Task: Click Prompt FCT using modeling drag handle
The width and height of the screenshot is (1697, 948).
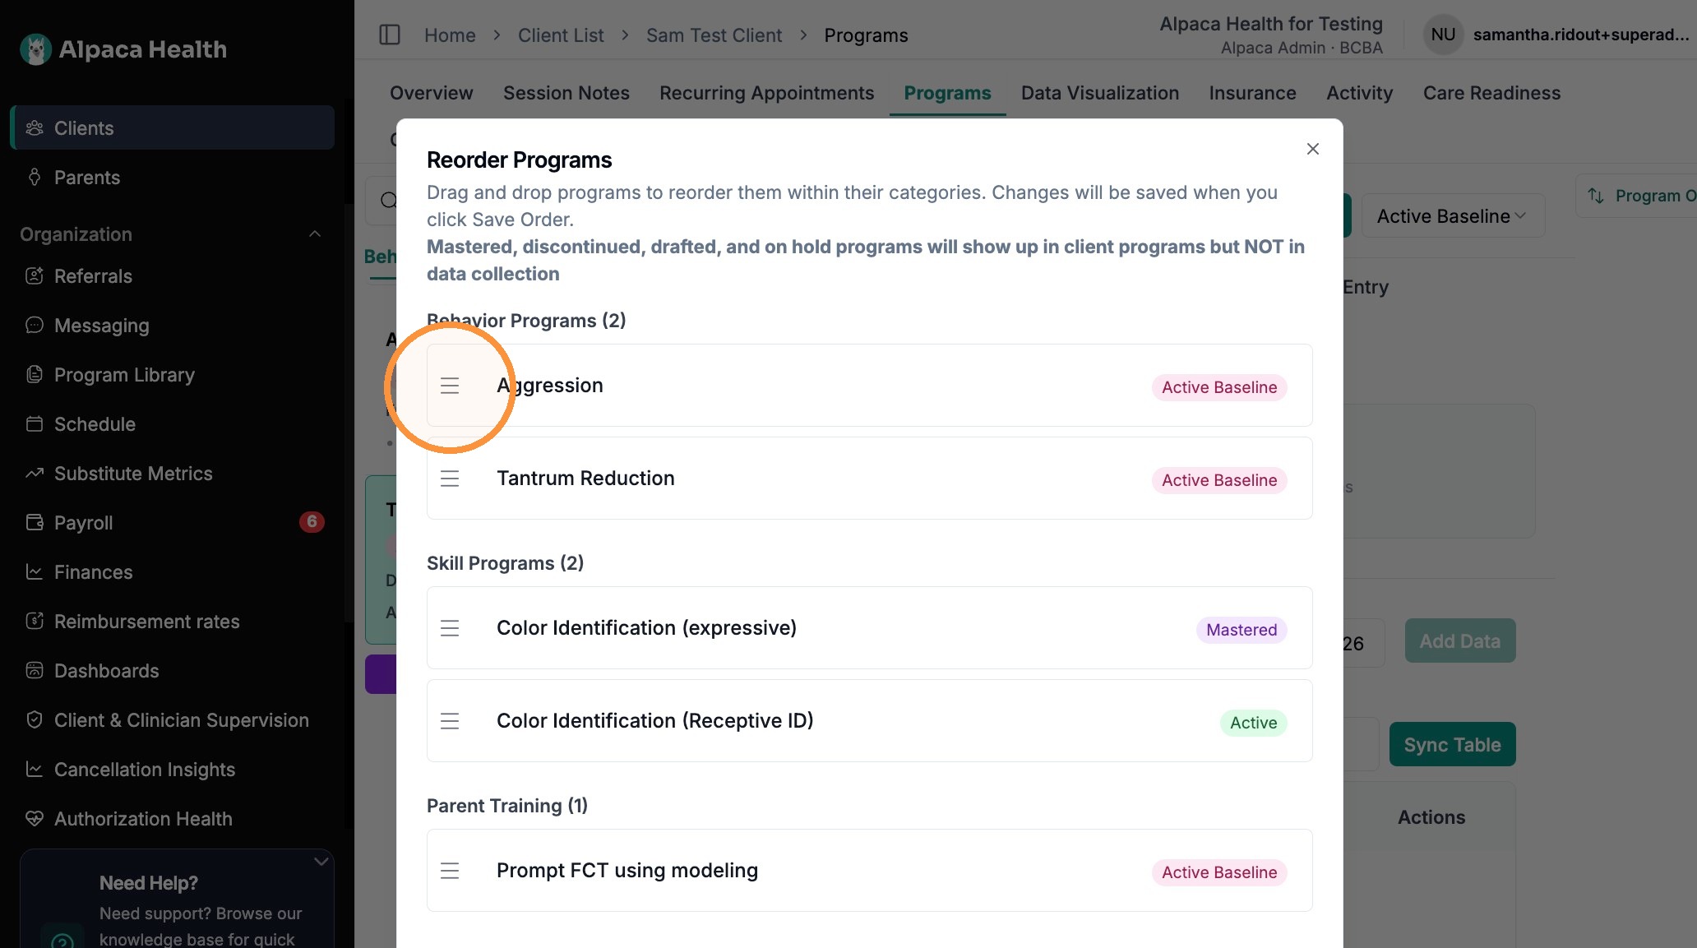Action: 450,871
